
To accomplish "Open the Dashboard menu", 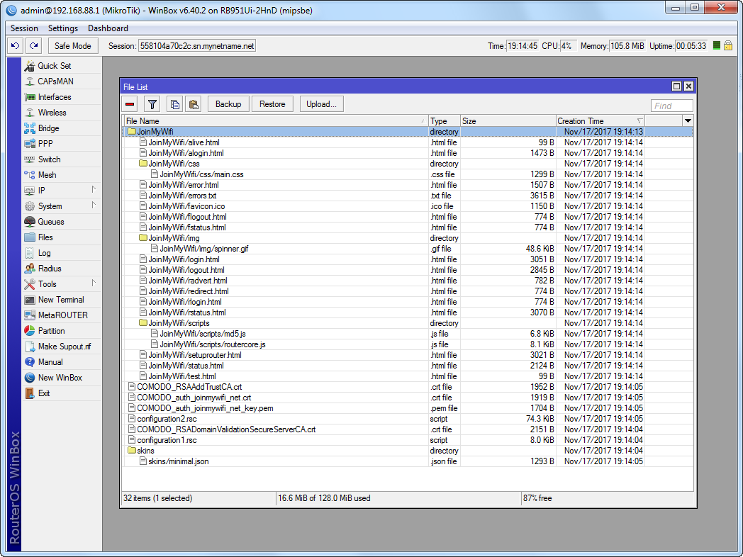I will click(x=108, y=28).
